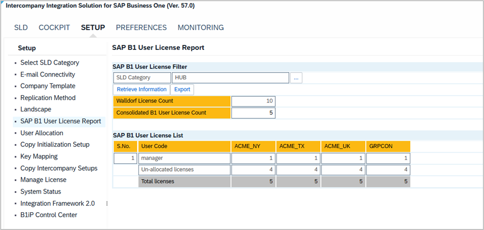Open the COCKPIT tab

(x=54, y=28)
